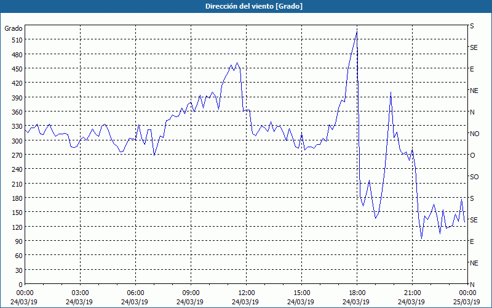Screen dimensions: 492x308
Task: Click the 60 degree axis label
Action: click(x=19, y=256)
